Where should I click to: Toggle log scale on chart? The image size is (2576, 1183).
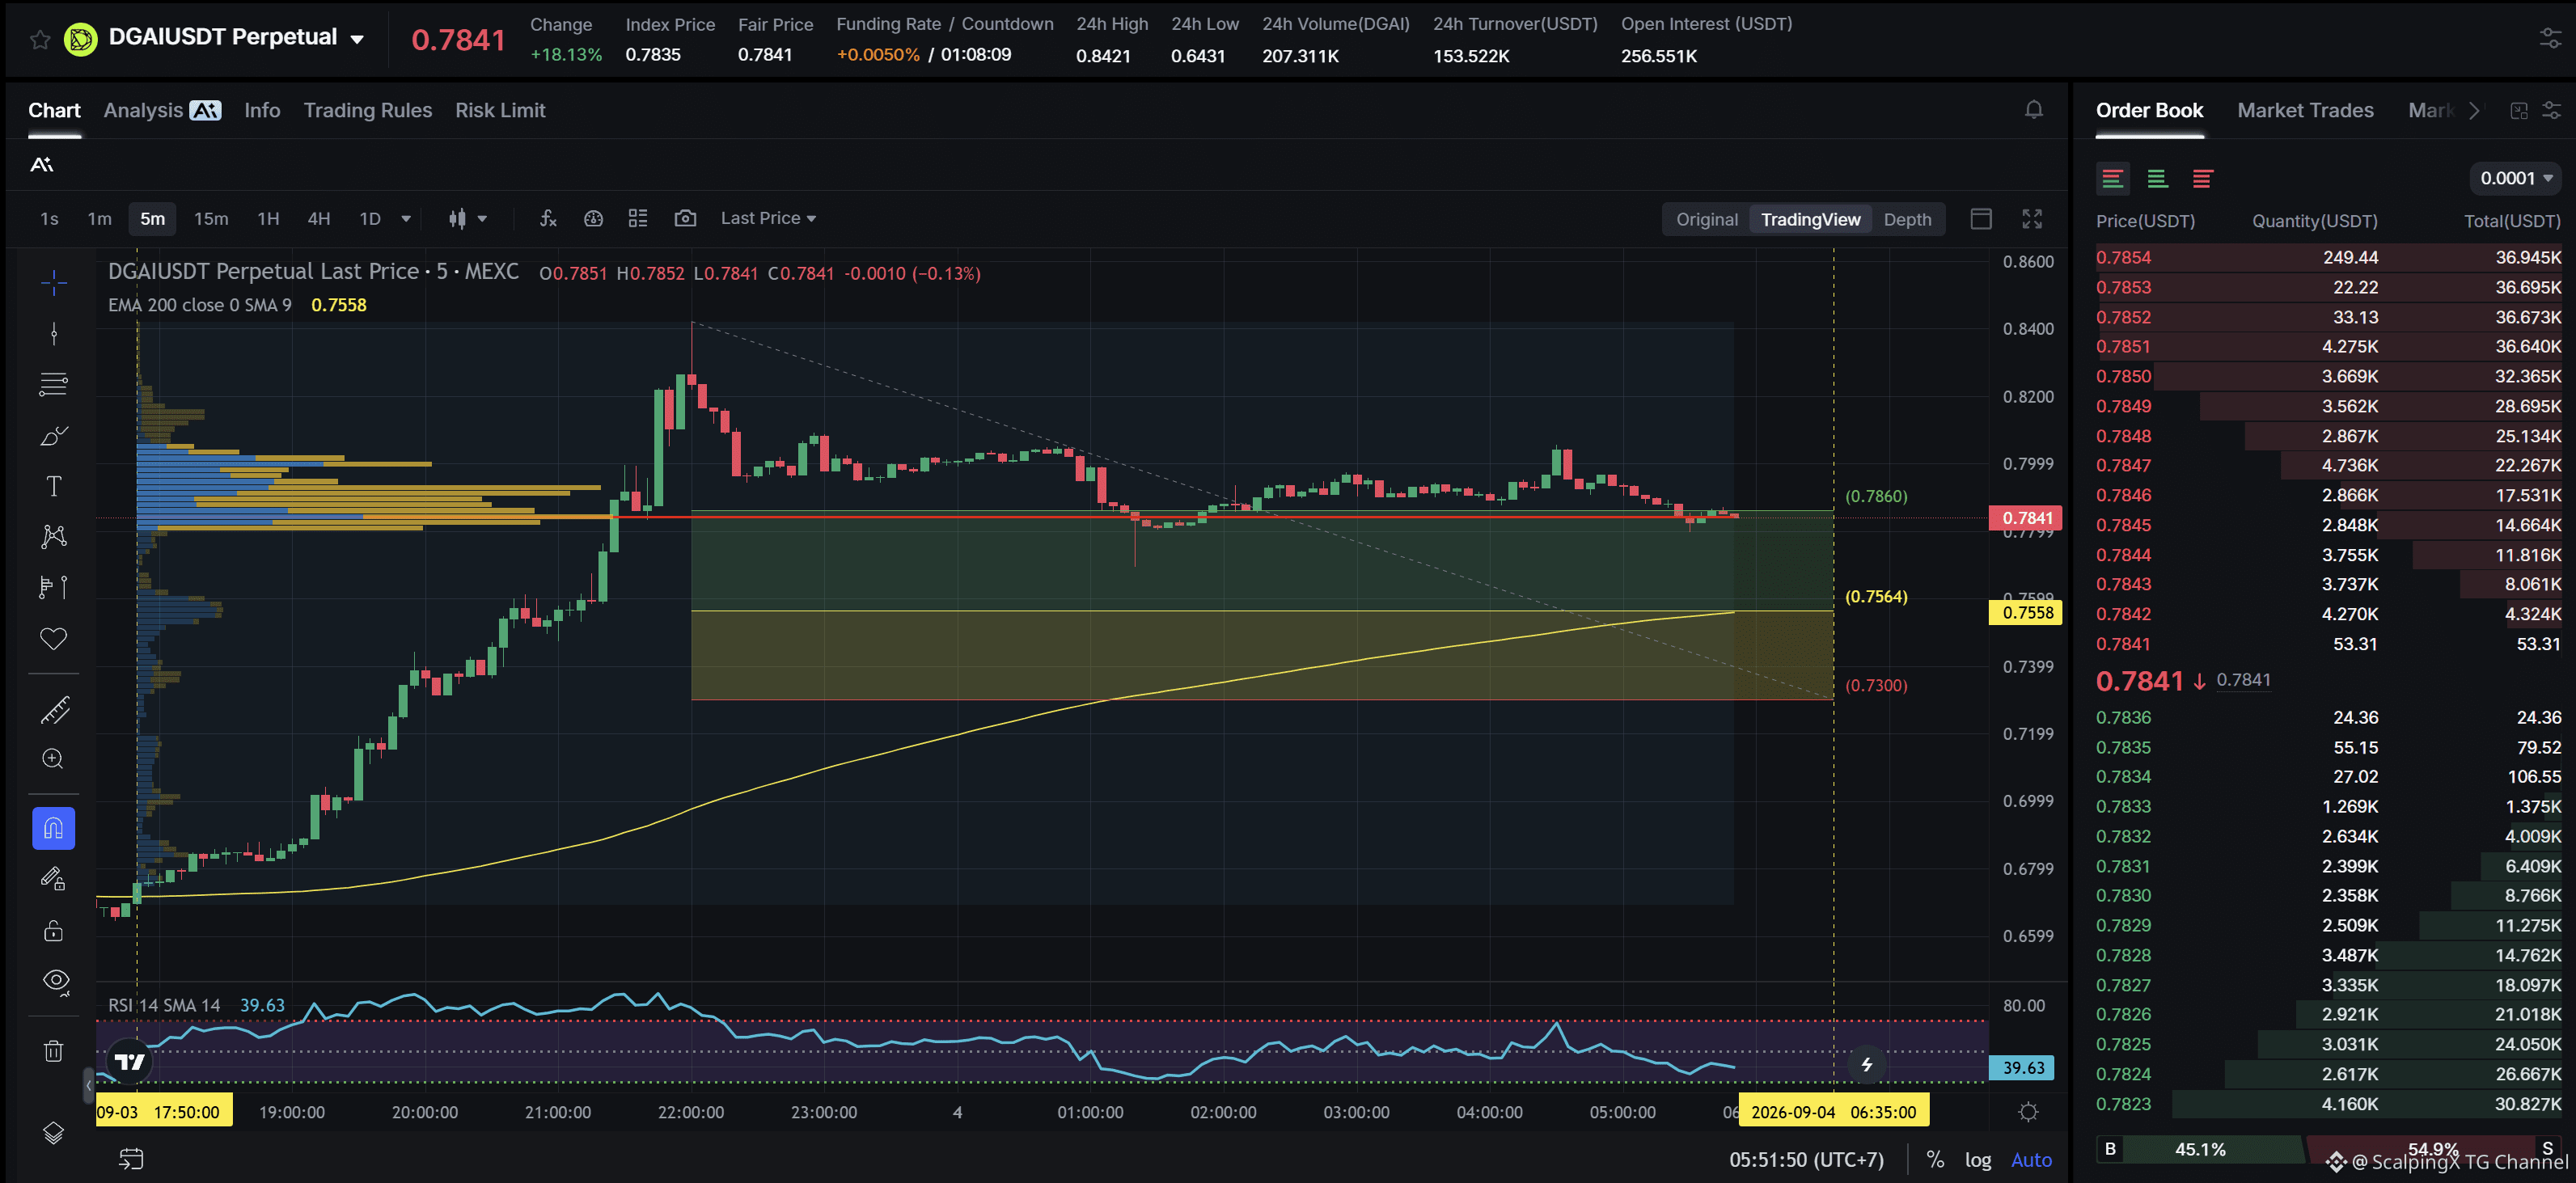[1977, 1159]
